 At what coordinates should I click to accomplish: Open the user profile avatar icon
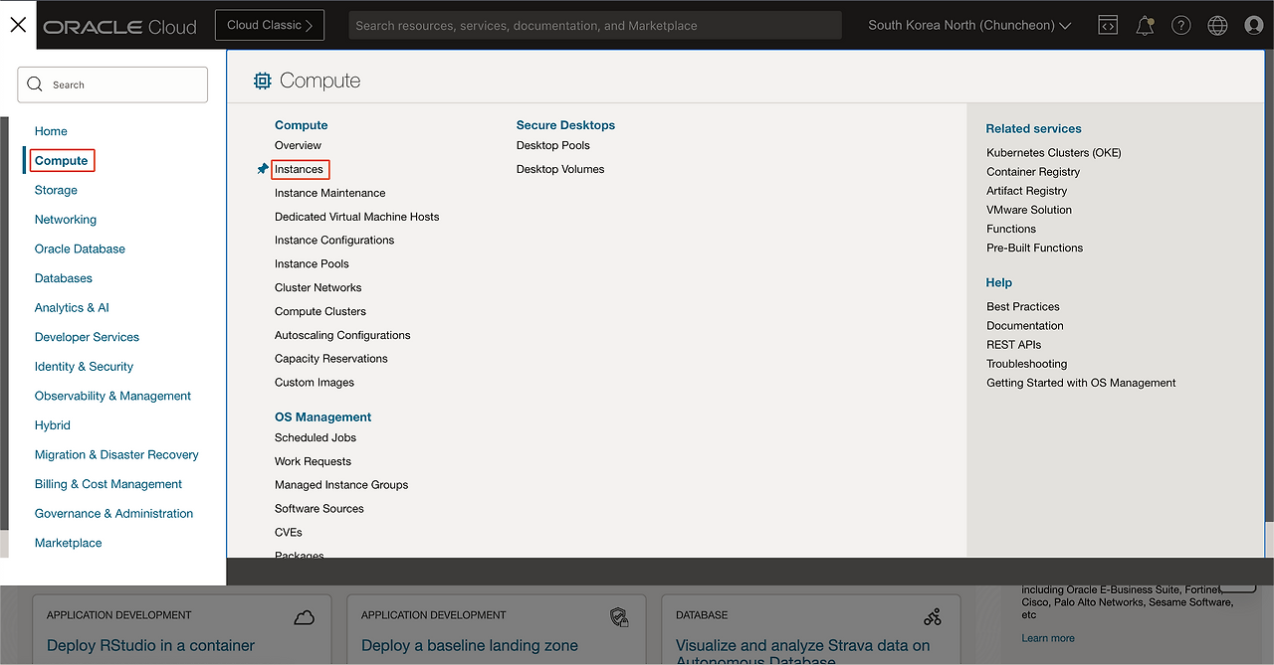1253,26
